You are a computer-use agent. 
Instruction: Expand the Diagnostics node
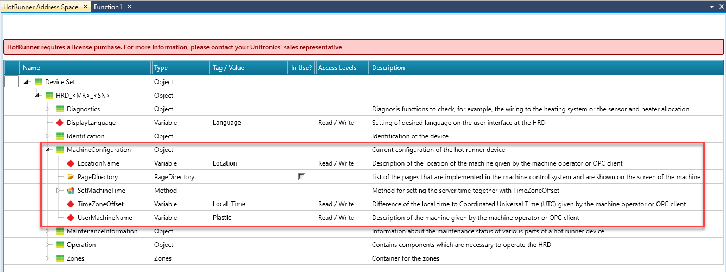click(49, 109)
